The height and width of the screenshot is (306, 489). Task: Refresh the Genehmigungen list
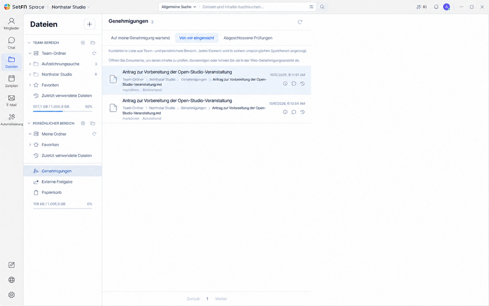(x=300, y=22)
